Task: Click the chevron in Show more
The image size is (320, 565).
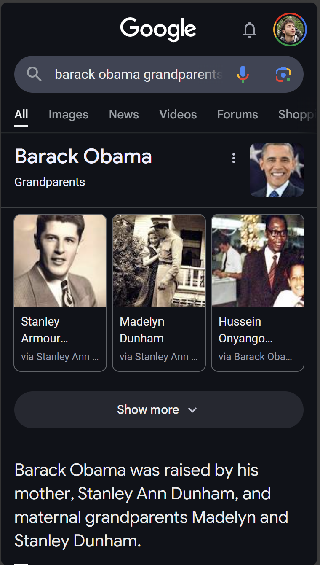Action: (x=192, y=410)
